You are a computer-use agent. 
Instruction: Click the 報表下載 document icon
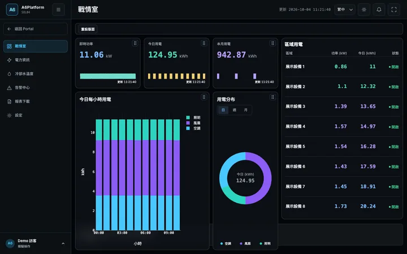(10, 102)
